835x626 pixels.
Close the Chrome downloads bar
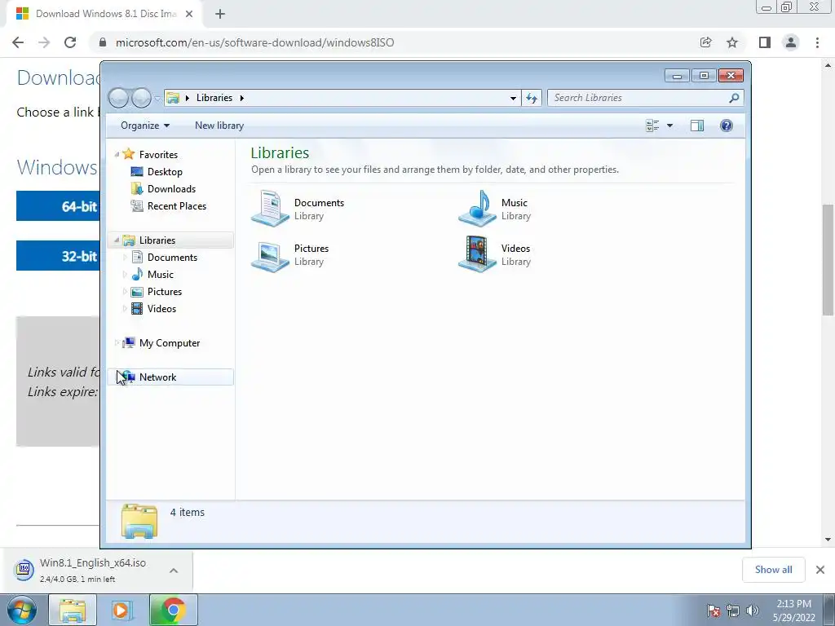pyautogui.click(x=820, y=570)
